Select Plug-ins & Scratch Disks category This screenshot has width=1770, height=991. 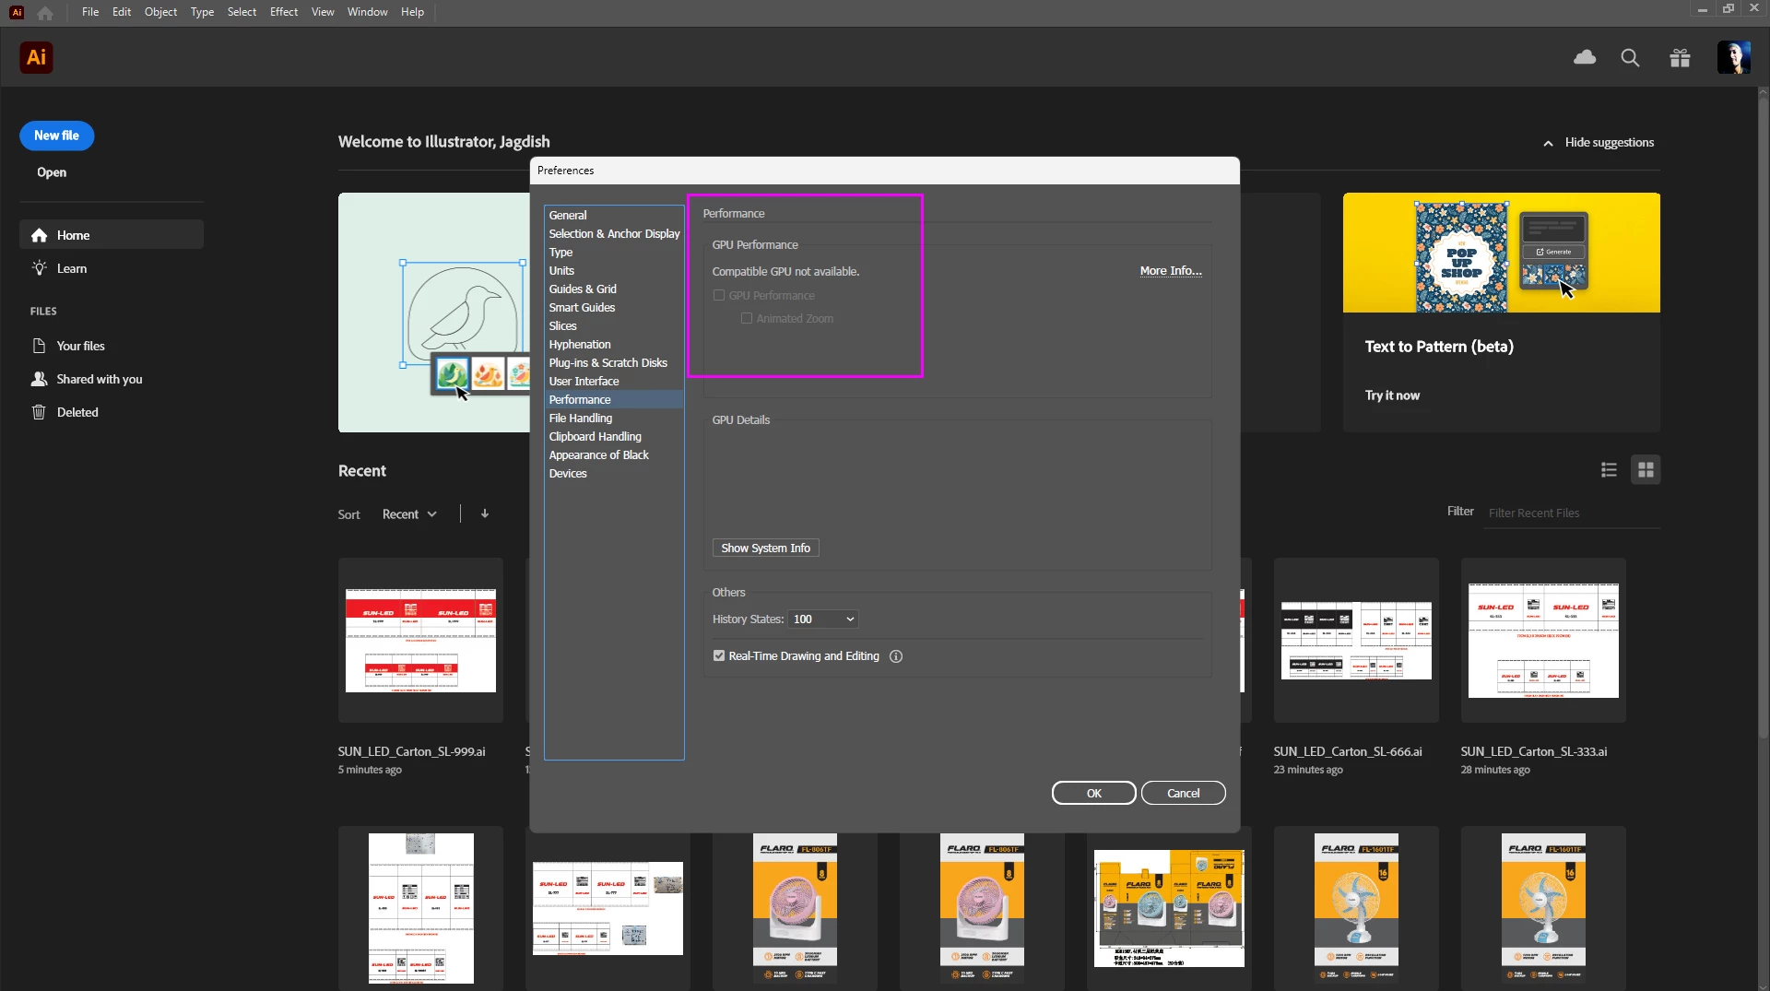[x=614, y=362]
